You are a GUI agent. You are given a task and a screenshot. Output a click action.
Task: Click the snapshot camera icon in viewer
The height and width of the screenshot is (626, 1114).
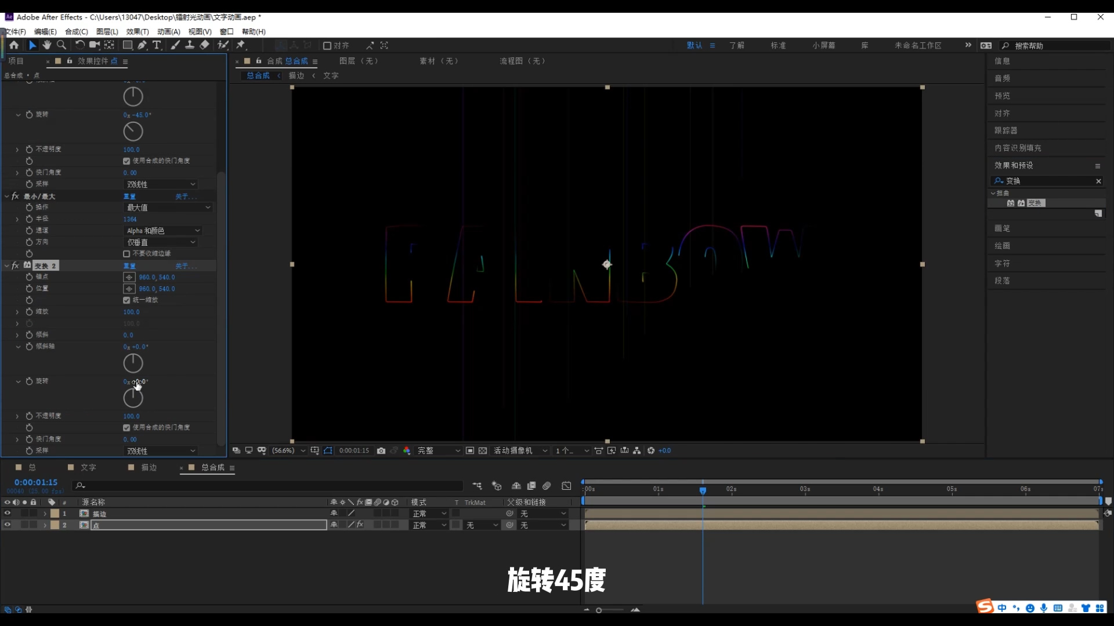(381, 450)
